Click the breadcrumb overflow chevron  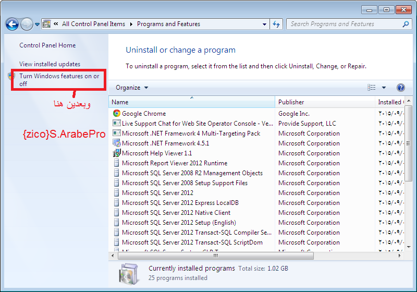(56, 24)
